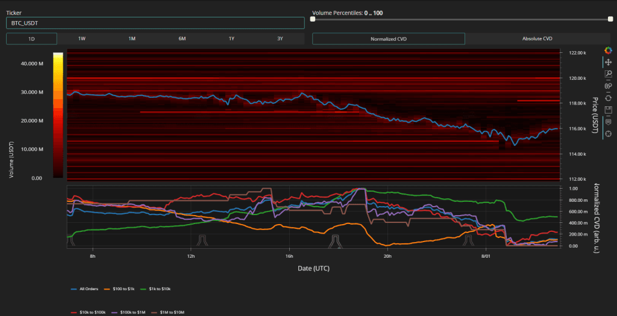Choose the 6M timeframe
Viewport: 617px width, 316px height.
[x=182, y=38]
